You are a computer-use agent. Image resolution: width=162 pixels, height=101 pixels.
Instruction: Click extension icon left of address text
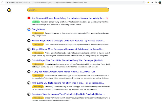click(7, 2)
